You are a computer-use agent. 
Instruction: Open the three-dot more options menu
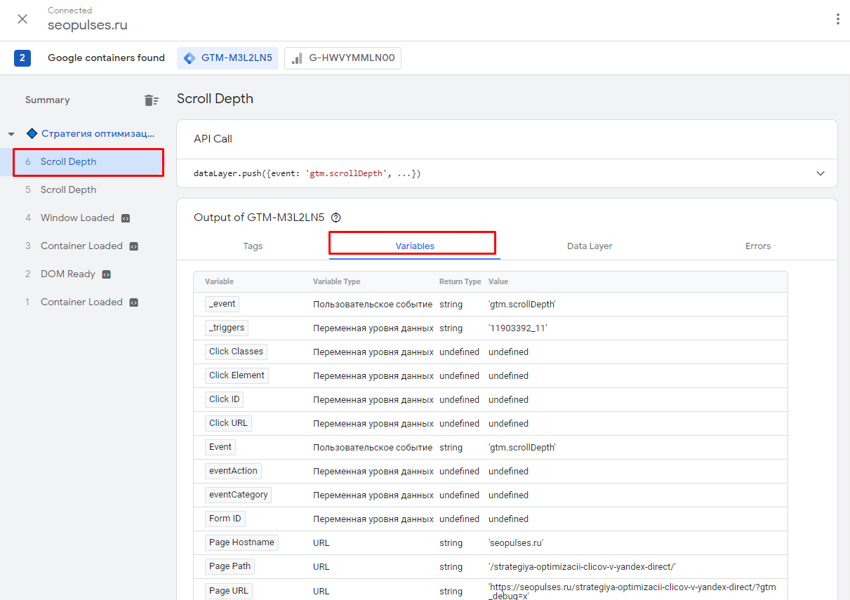[837, 19]
